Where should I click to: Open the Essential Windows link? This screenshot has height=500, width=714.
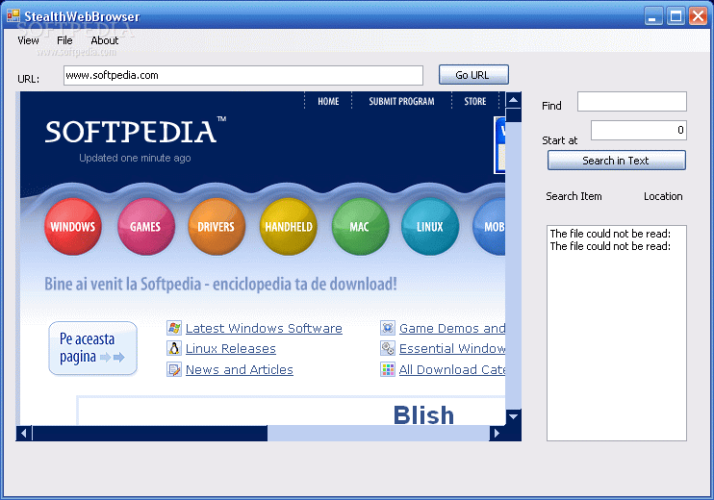pos(452,349)
